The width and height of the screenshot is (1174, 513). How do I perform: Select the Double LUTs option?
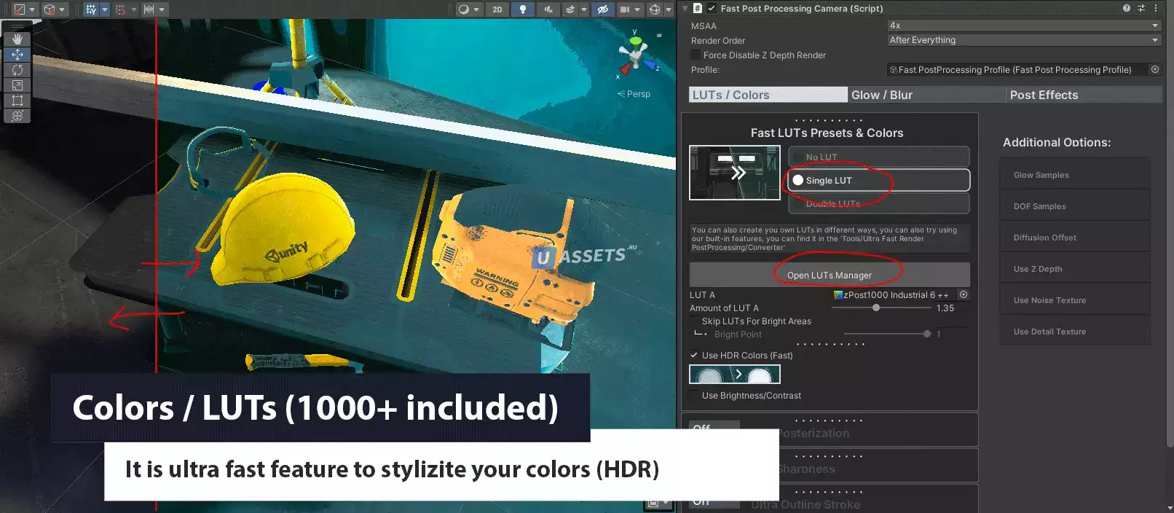coord(878,203)
